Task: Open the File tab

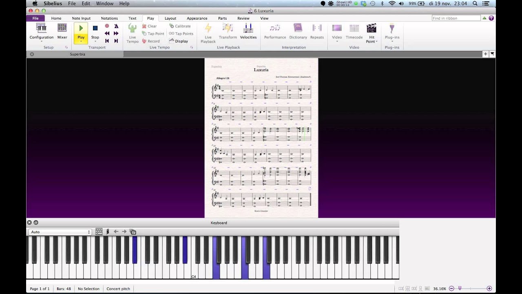Action: tap(35, 18)
